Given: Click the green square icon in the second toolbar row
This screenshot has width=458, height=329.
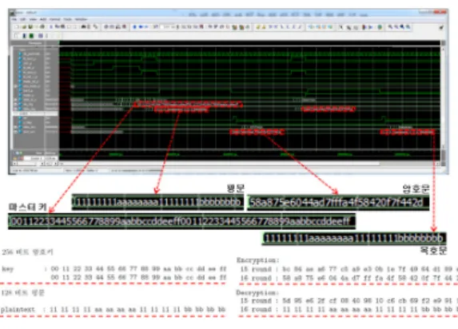Looking at the screenshot, I should click(x=31, y=36).
